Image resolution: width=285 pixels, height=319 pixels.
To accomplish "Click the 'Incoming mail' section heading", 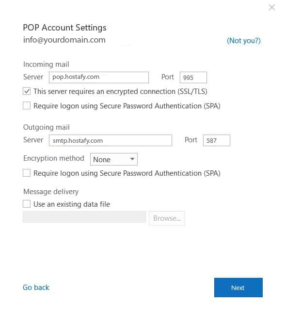I will pyautogui.click(x=46, y=64).
